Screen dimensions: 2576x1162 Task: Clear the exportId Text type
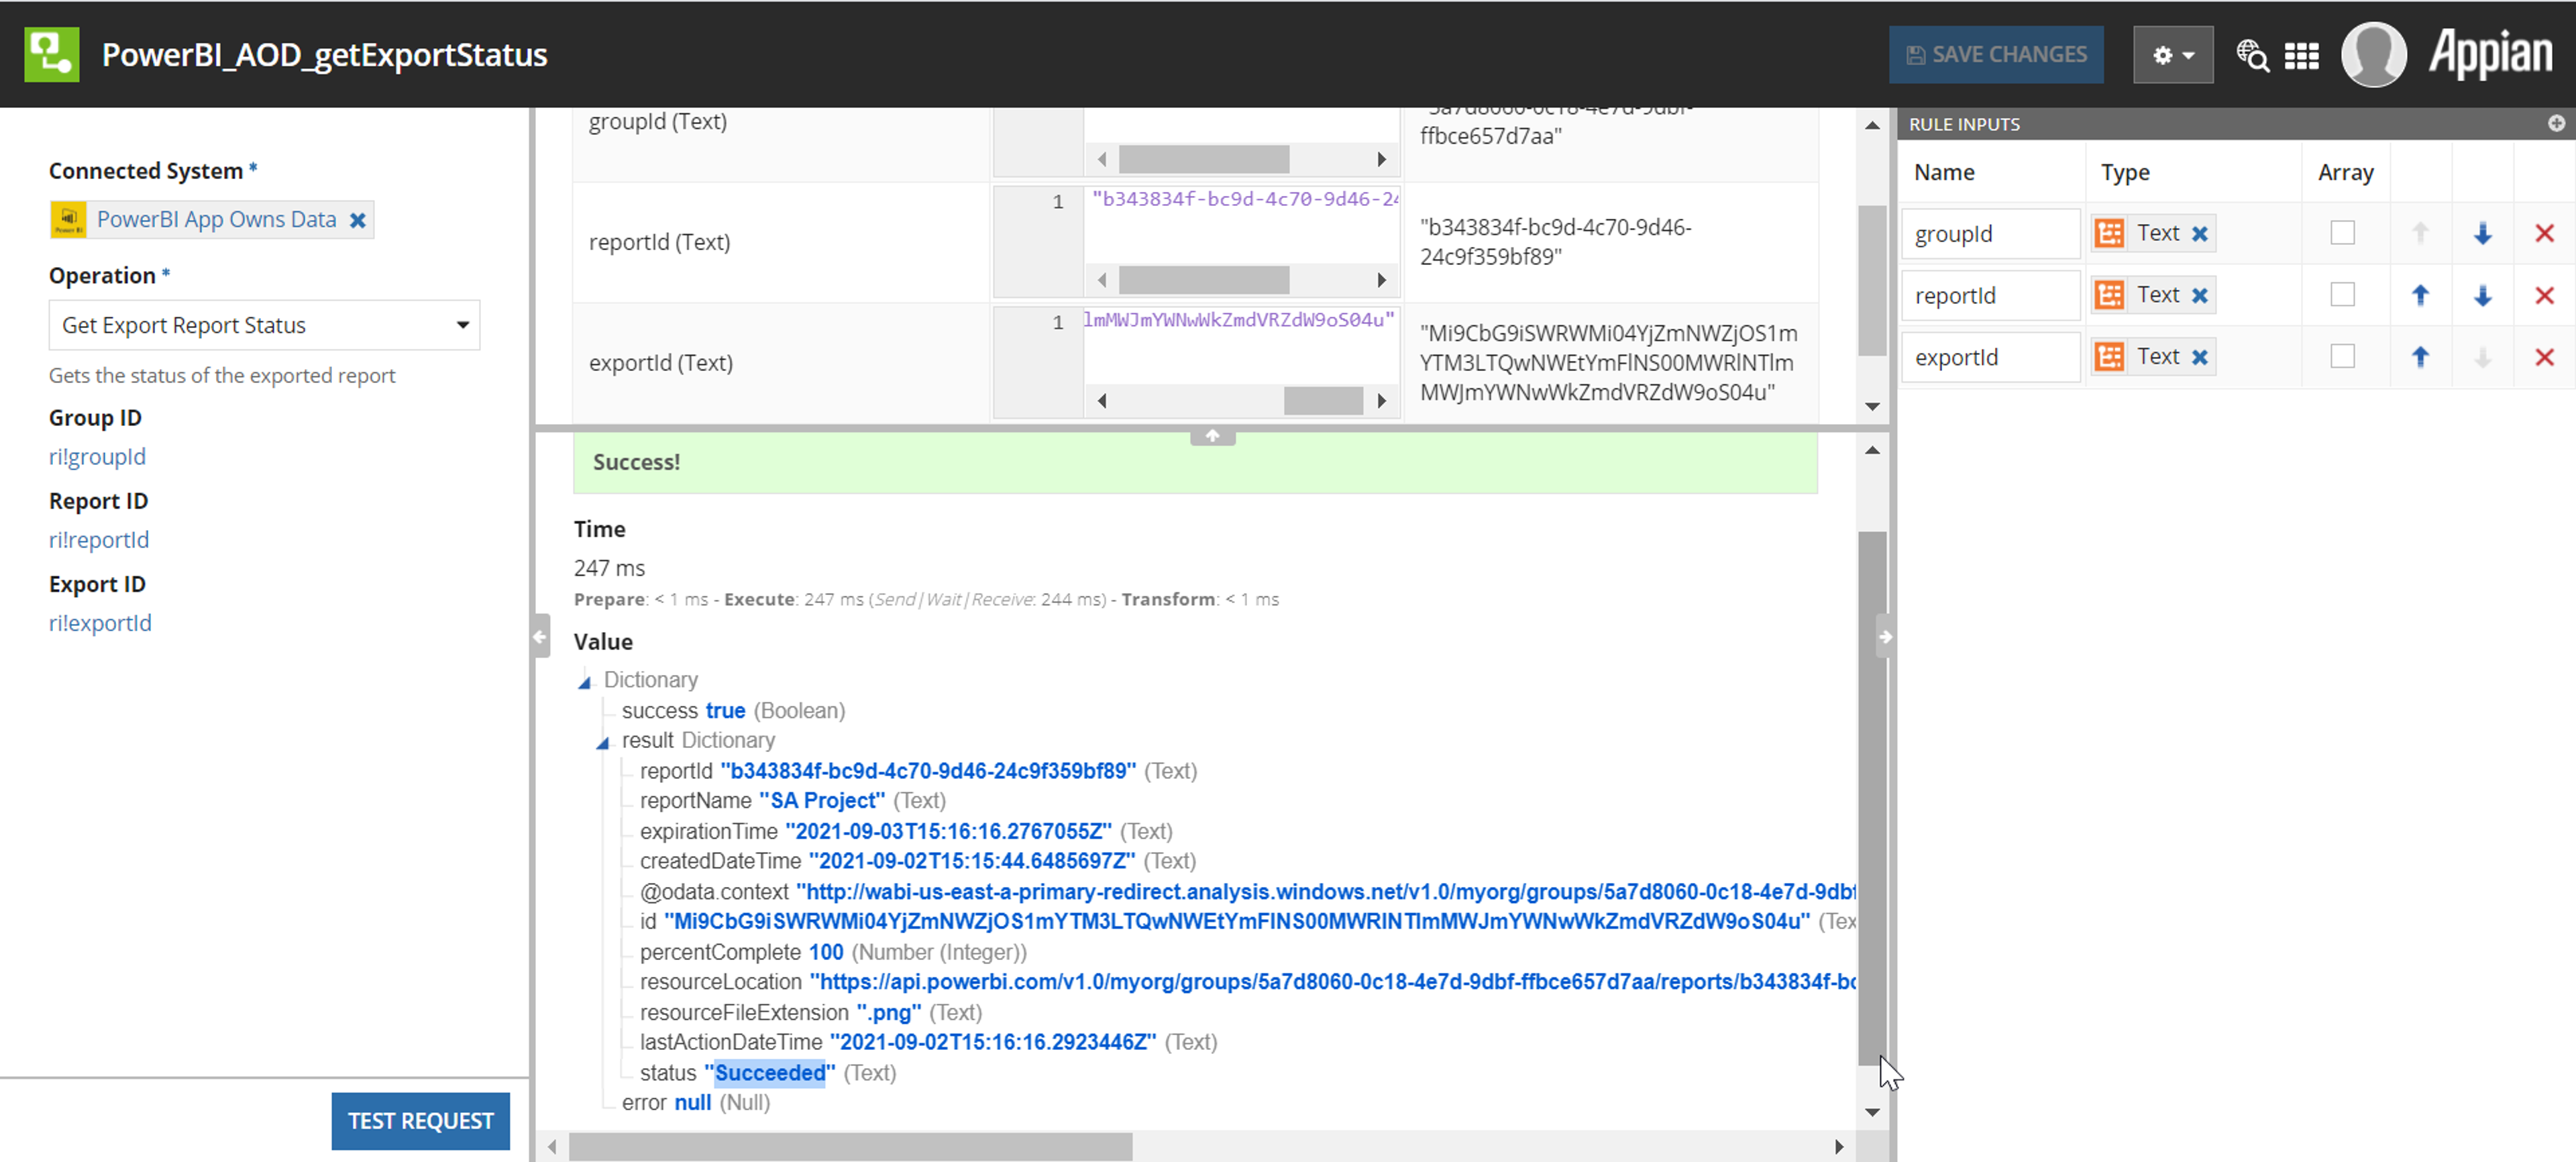point(2199,357)
